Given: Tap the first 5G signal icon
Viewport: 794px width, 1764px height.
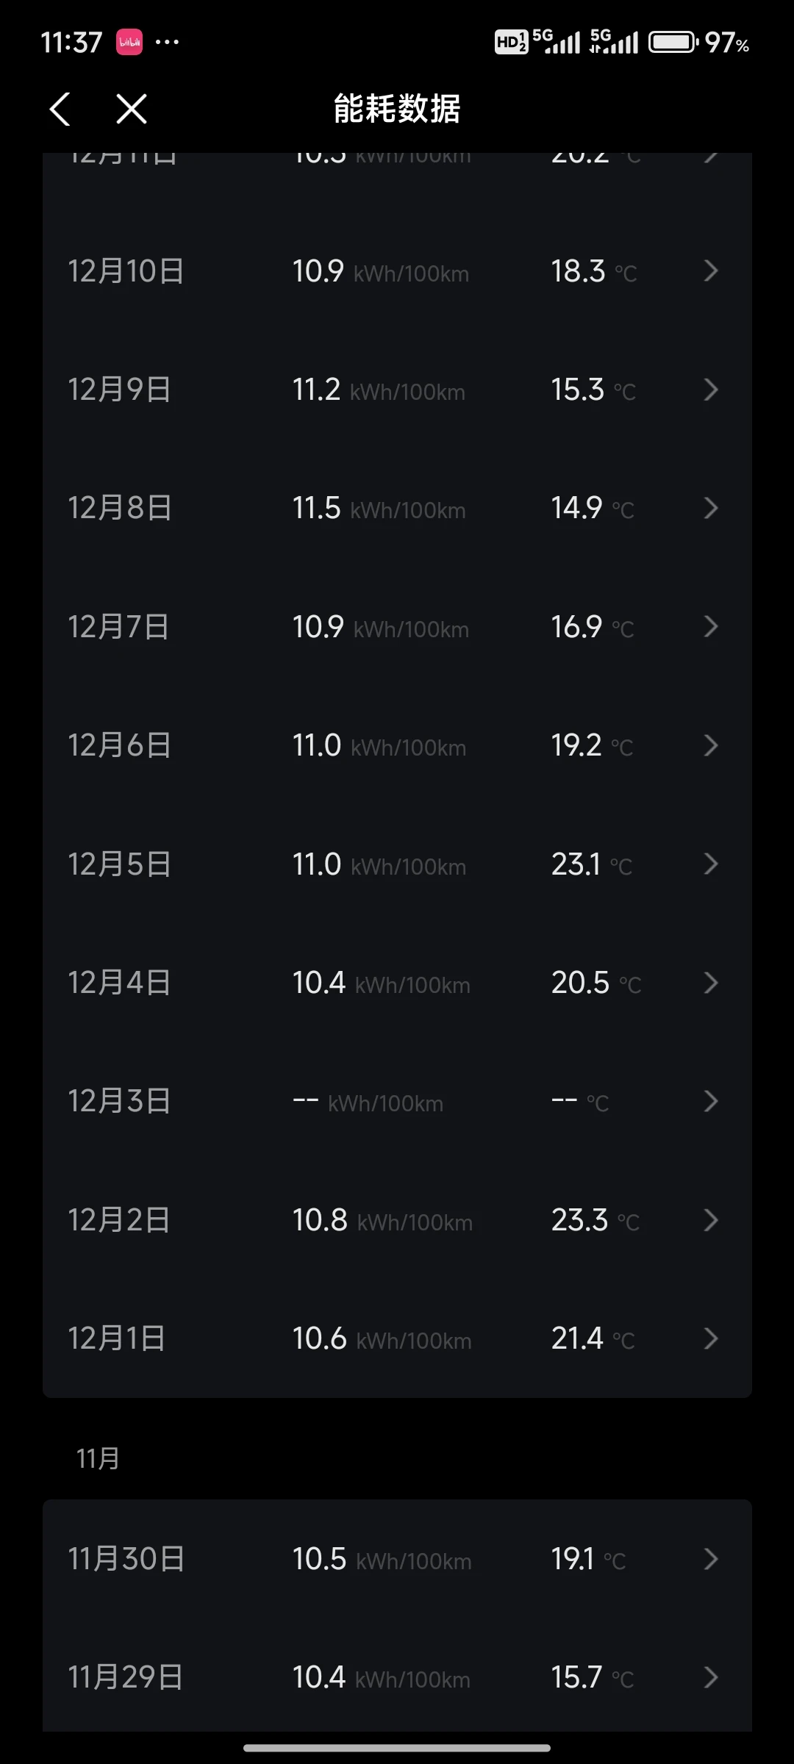Looking at the screenshot, I should point(557,43).
